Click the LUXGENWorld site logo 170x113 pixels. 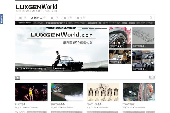coord(37,8)
